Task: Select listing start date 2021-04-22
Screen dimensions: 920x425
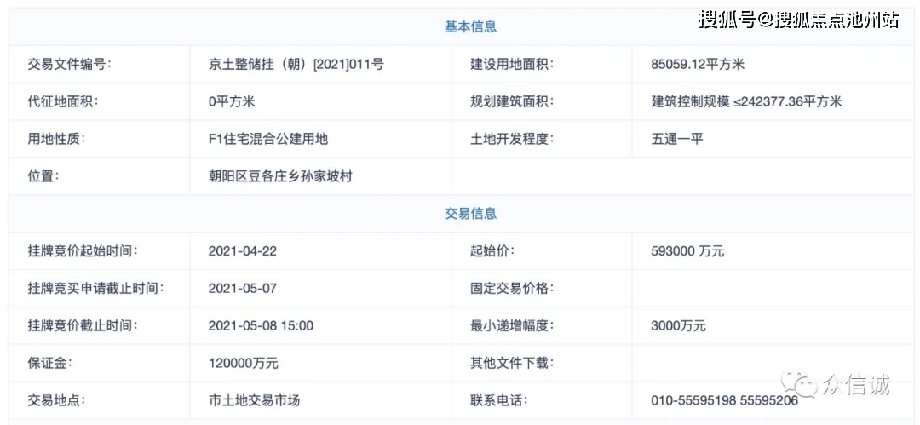Action: click(x=242, y=251)
